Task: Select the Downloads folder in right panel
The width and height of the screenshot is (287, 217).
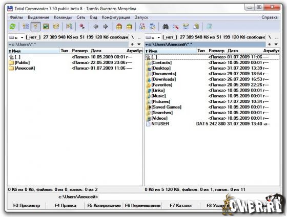Action: tap(163, 79)
